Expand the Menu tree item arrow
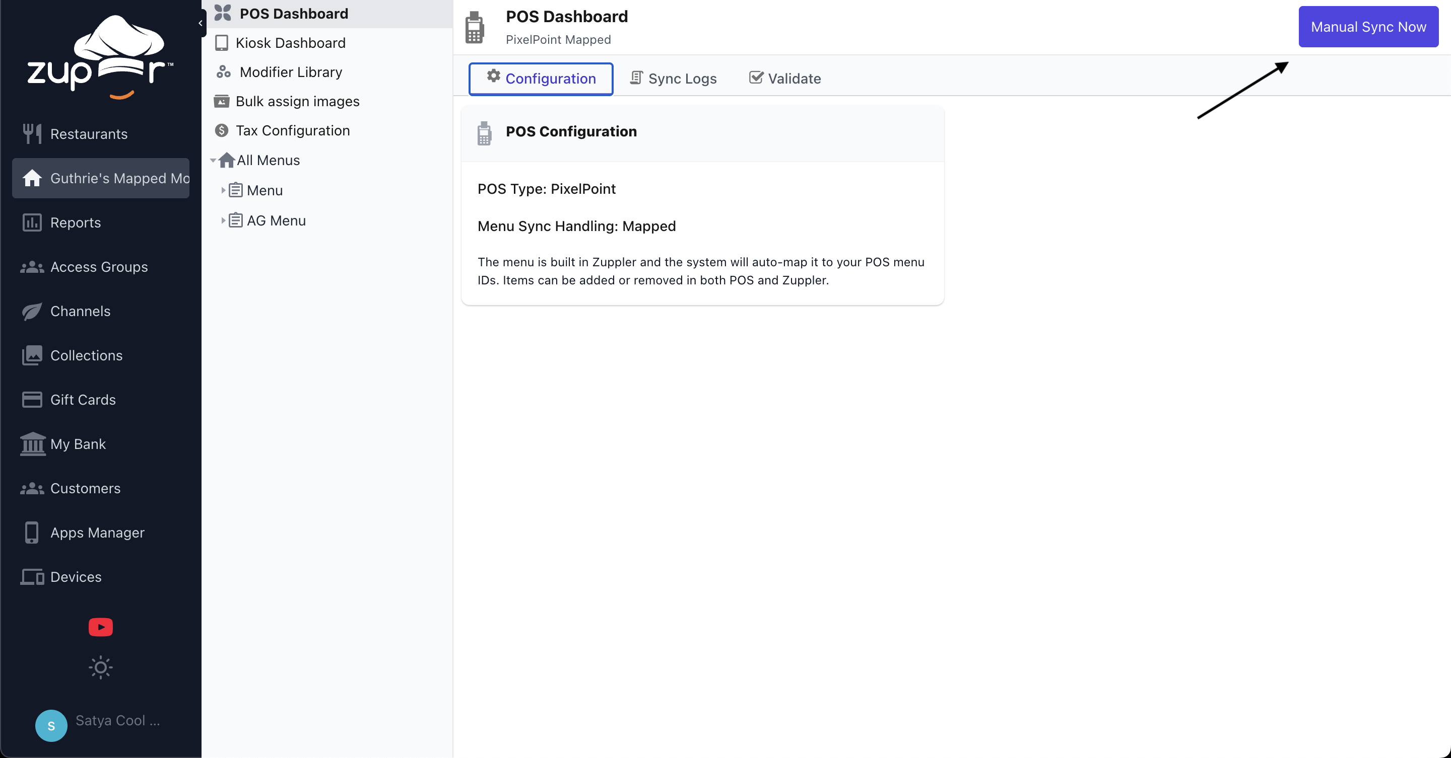Viewport: 1451px width, 758px height. pos(223,190)
